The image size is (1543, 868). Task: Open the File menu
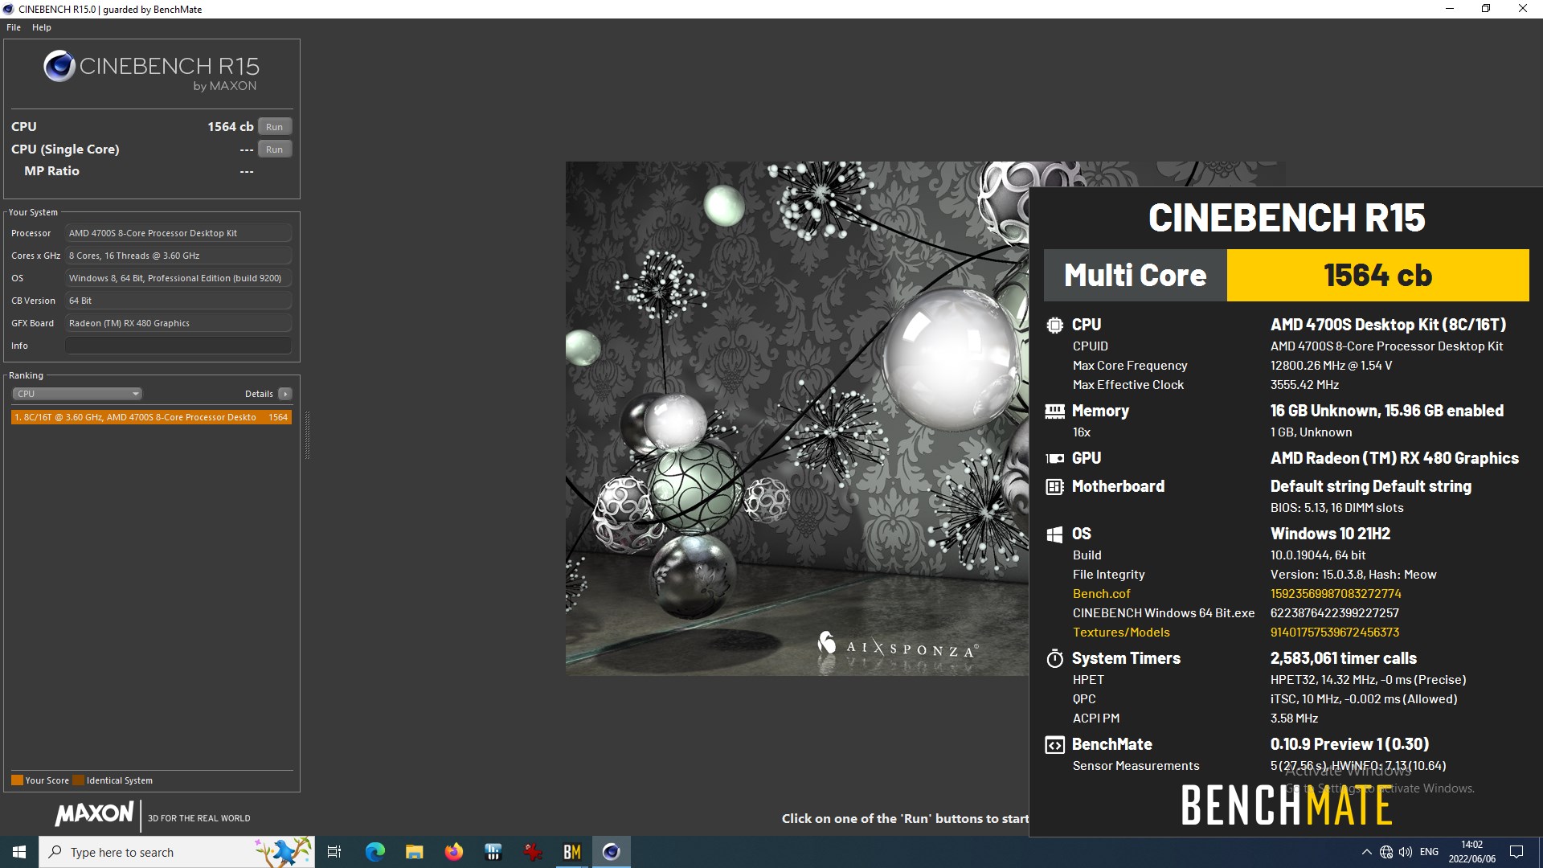14,27
